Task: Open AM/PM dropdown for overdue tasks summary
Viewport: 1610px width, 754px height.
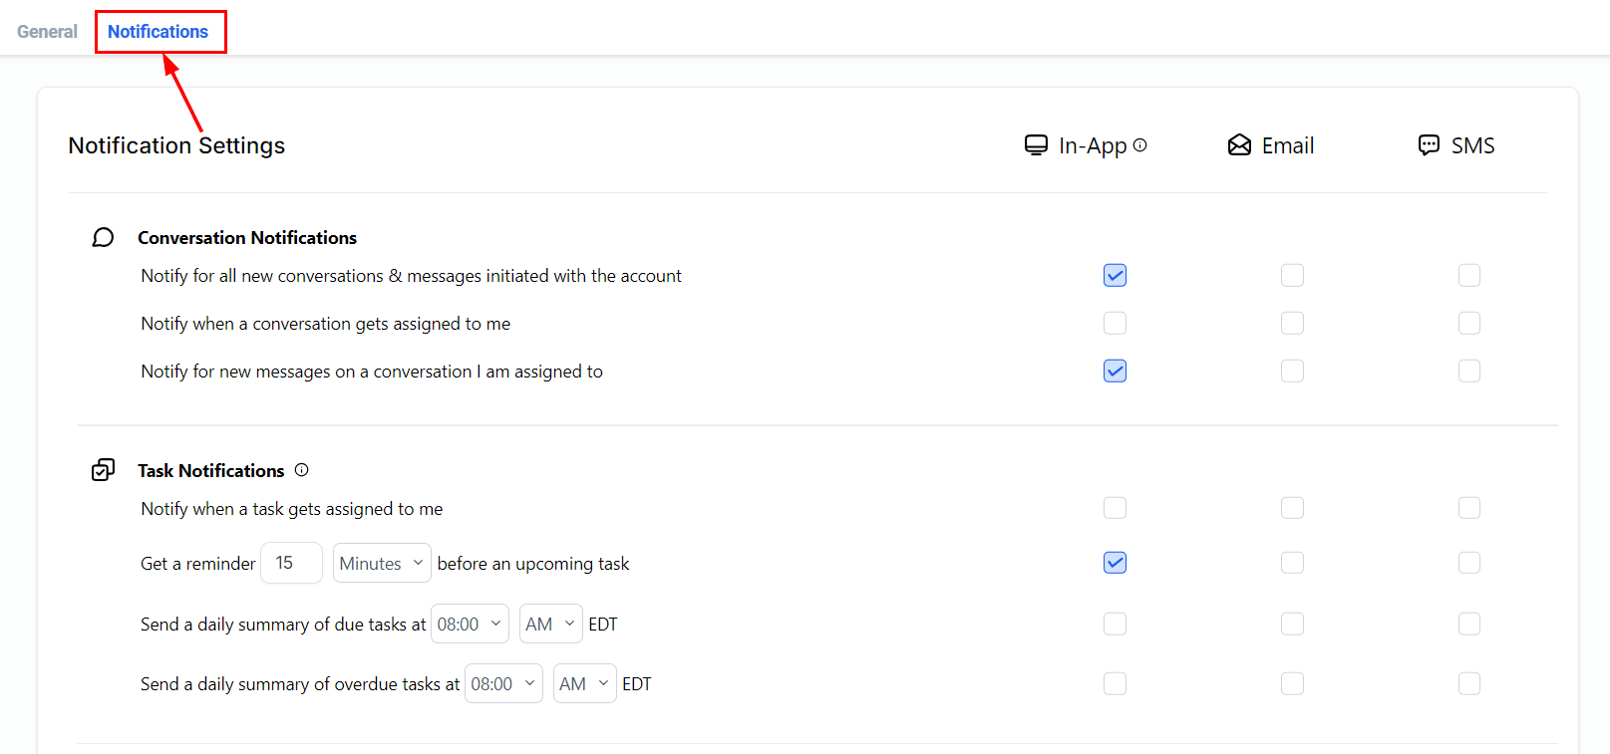Action: 584,684
